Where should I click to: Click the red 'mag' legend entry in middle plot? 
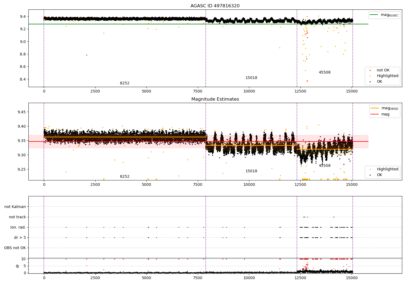(x=380, y=114)
